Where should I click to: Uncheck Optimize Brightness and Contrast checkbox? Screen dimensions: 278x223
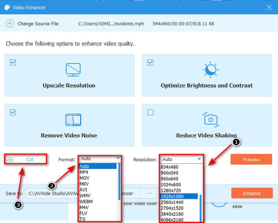pos(150,63)
